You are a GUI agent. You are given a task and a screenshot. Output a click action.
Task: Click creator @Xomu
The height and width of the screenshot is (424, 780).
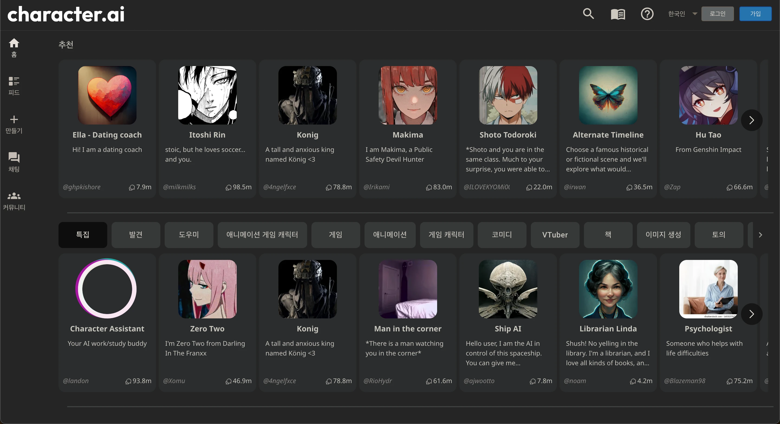[174, 381]
